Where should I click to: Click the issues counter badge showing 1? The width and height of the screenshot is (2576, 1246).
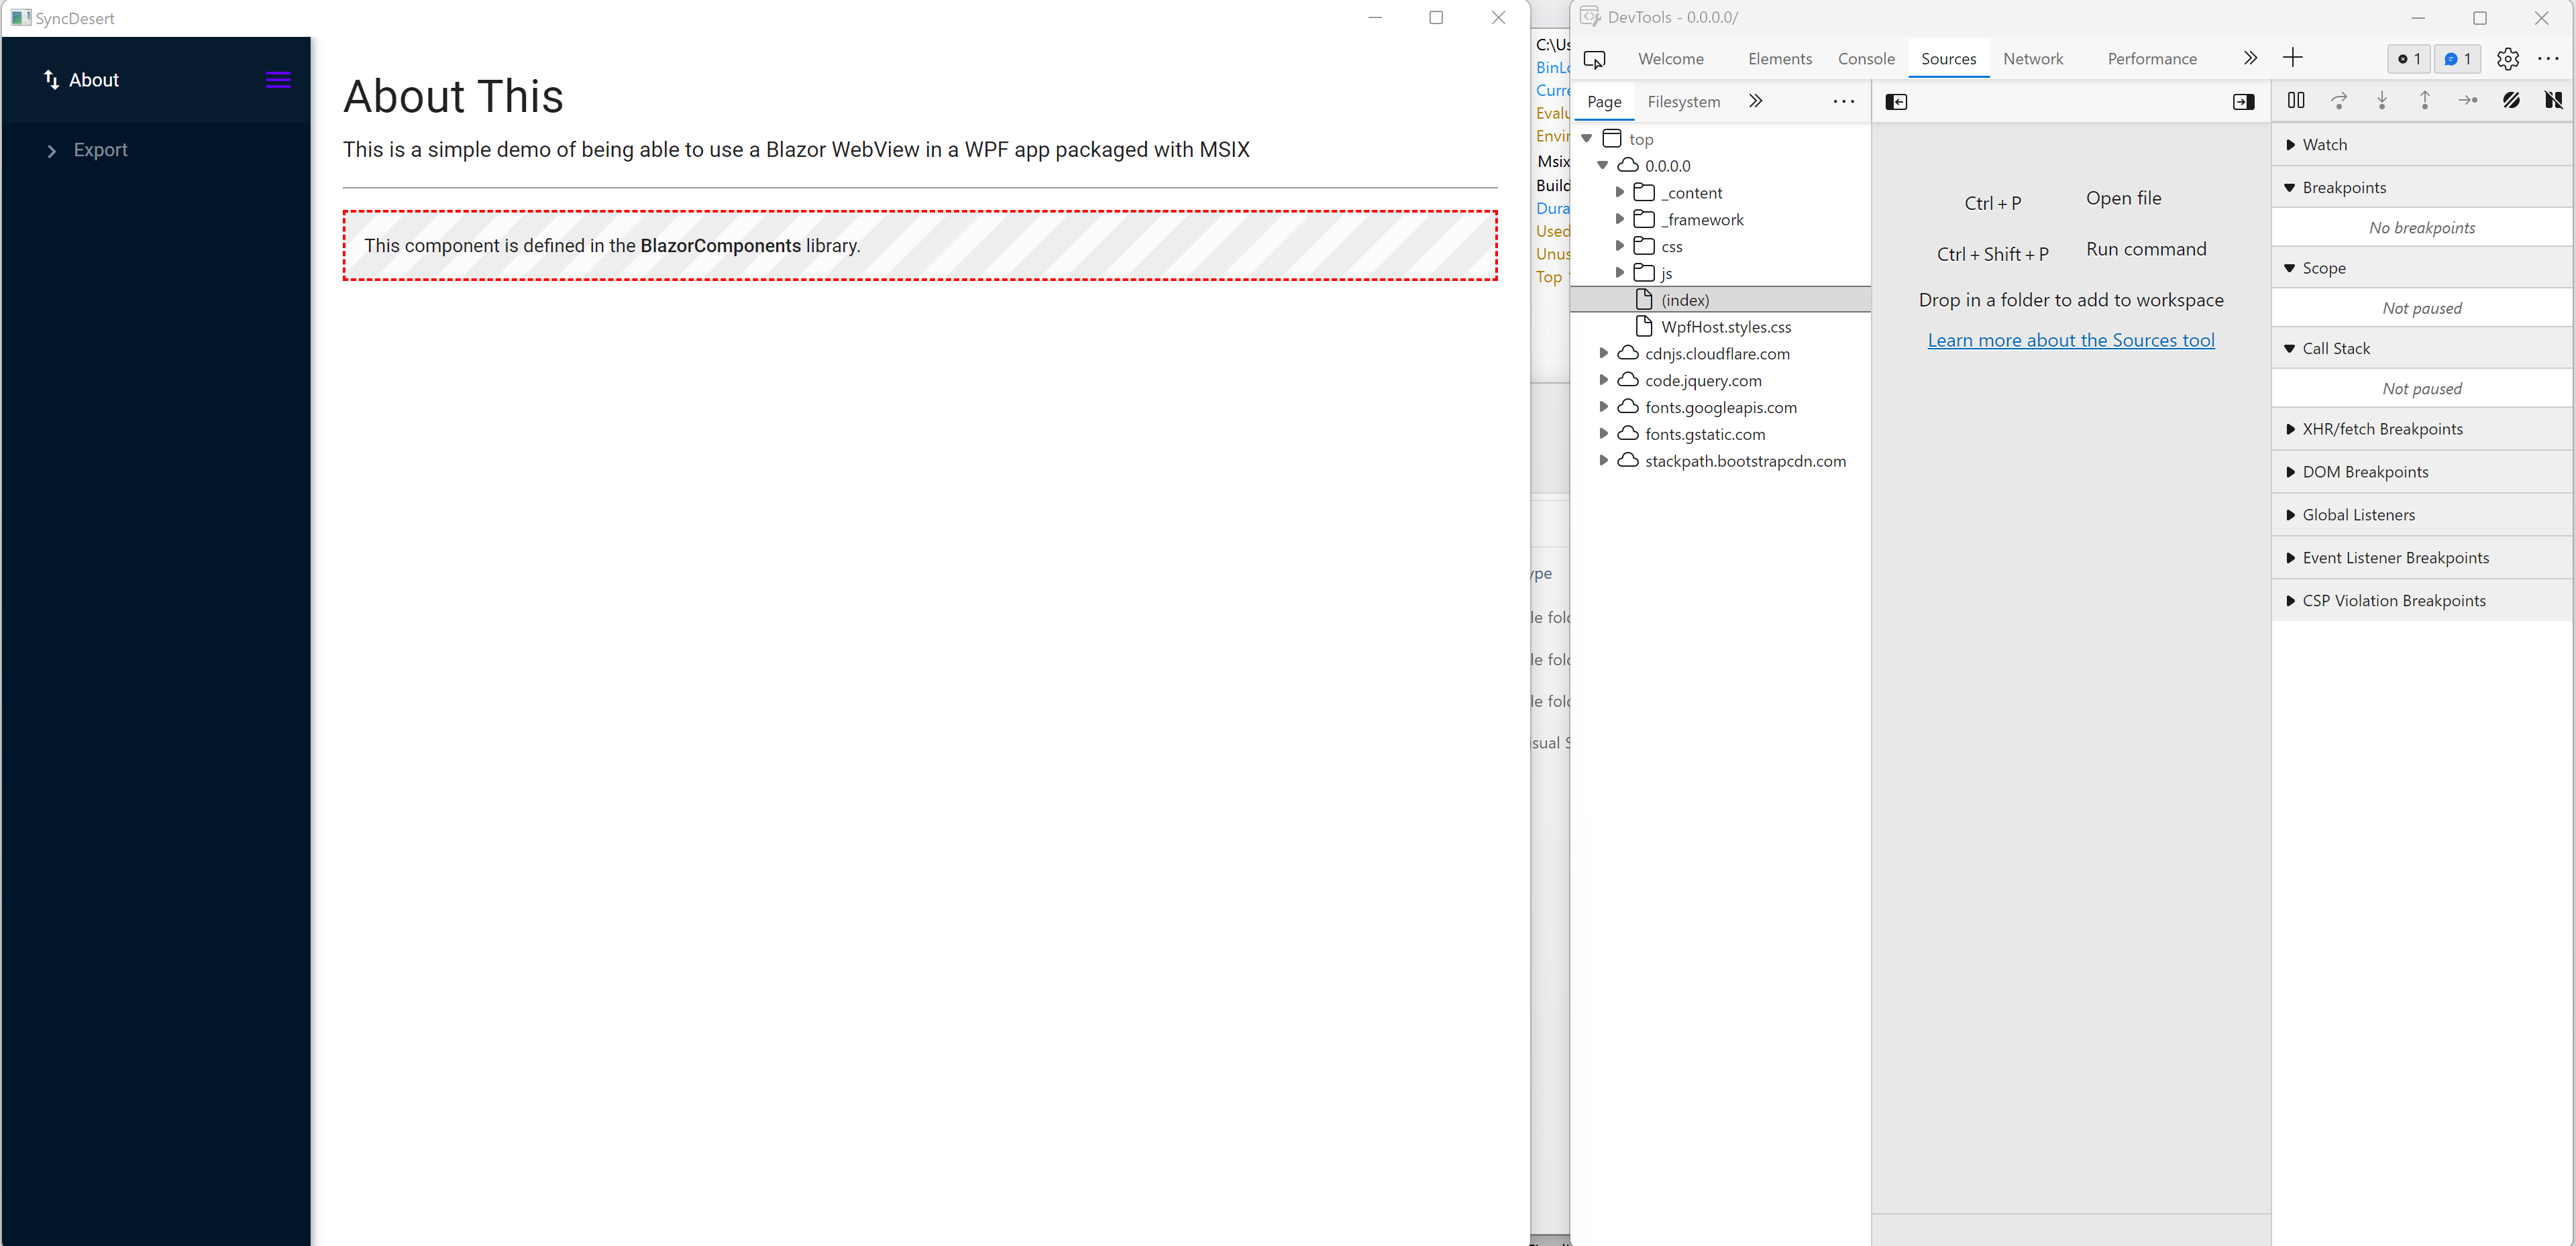[x=2457, y=59]
